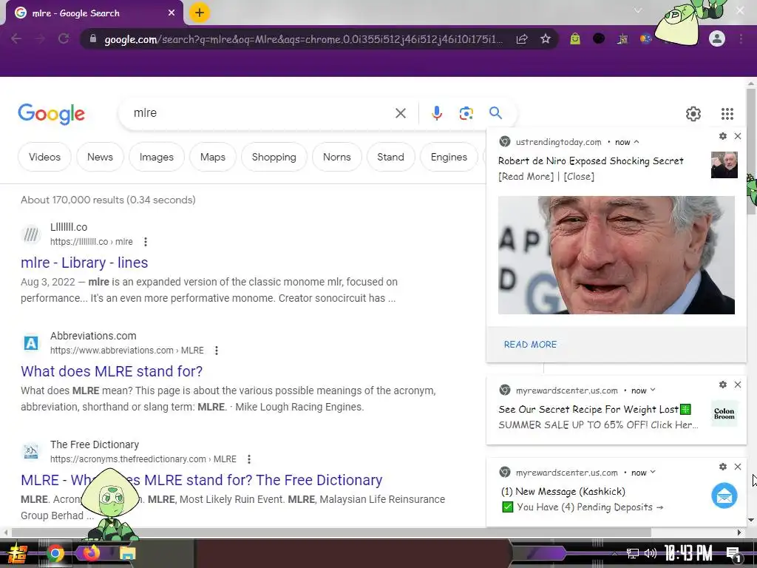Click the Colon Broom notification logo
The height and width of the screenshot is (568, 757).
[724, 413]
